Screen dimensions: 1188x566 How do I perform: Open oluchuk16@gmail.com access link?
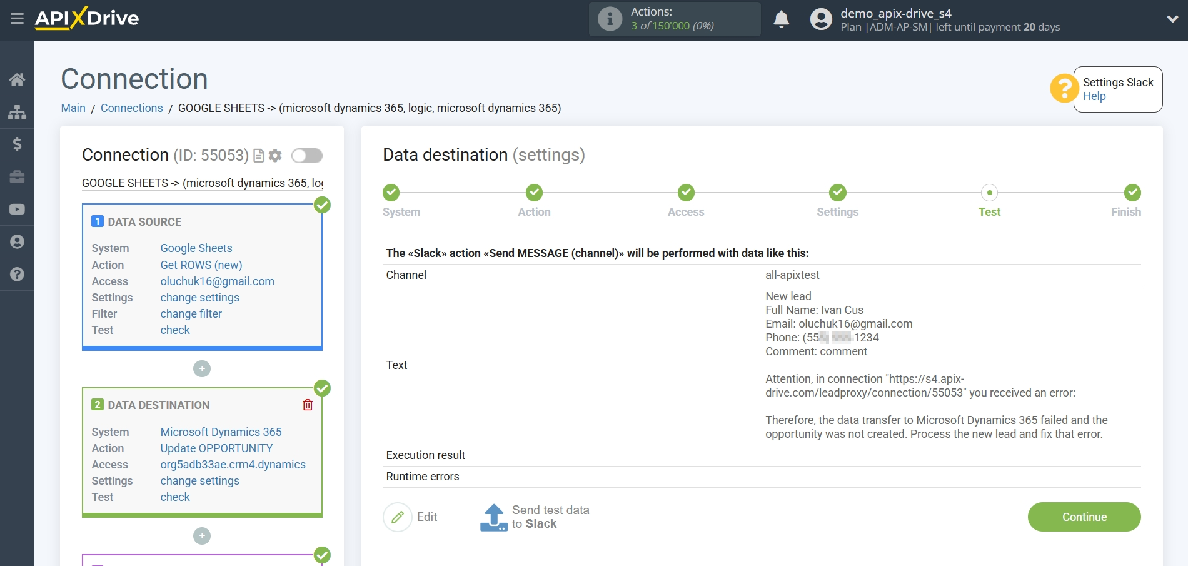click(218, 281)
